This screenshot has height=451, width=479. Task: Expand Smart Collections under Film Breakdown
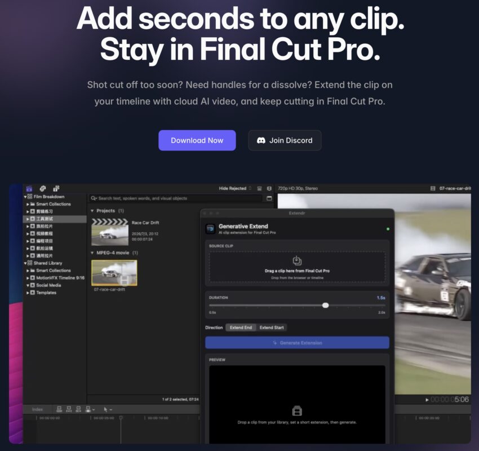28,204
